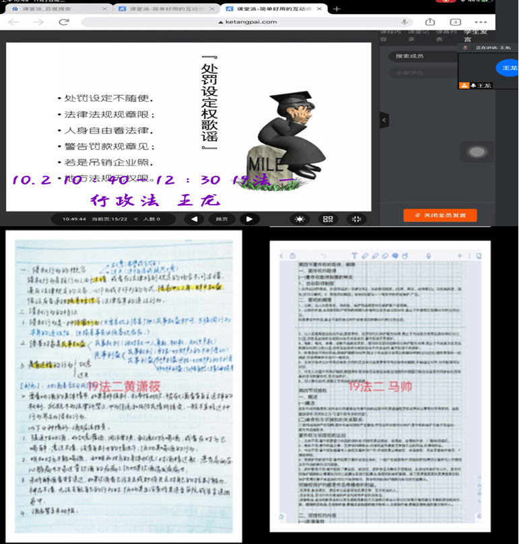Viewport: 519px width, 544px height.
Task: Click the orange user icon beside 王龙
Action: point(464,86)
